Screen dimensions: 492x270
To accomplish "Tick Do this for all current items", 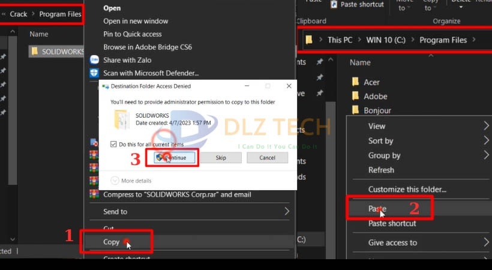I will point(113,144).
